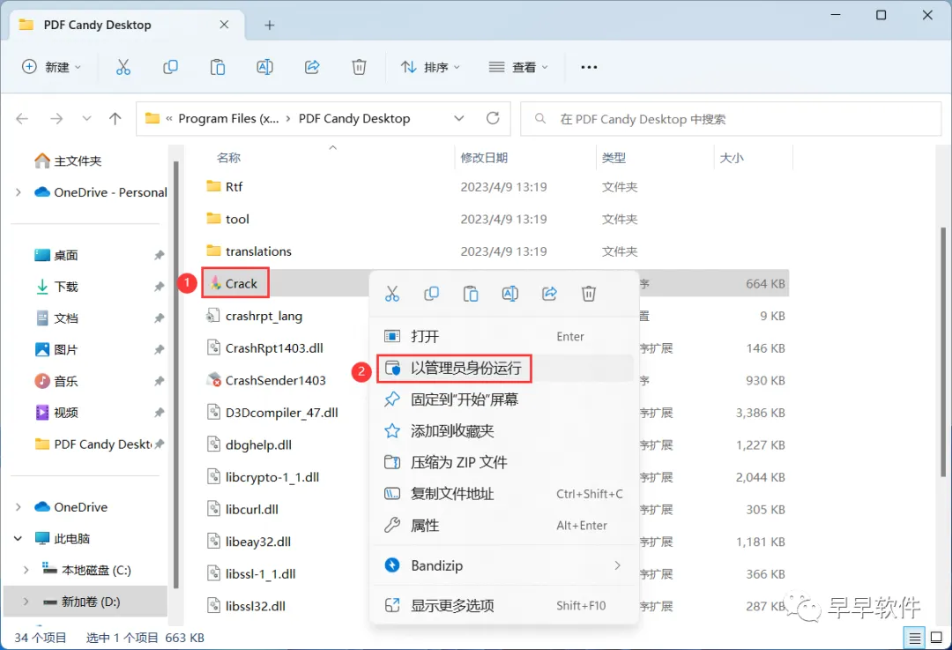
Task: Select 复制文件地址 menu entry
Action: coord(504,494)
